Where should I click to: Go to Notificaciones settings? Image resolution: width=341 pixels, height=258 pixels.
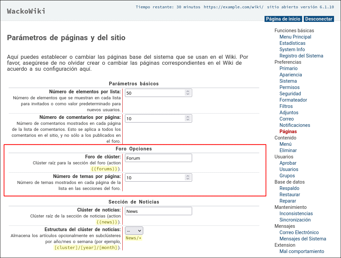[294, 125]
